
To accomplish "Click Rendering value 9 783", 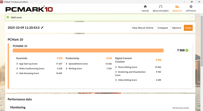I will pyautogui.click(x=158, y=72).
